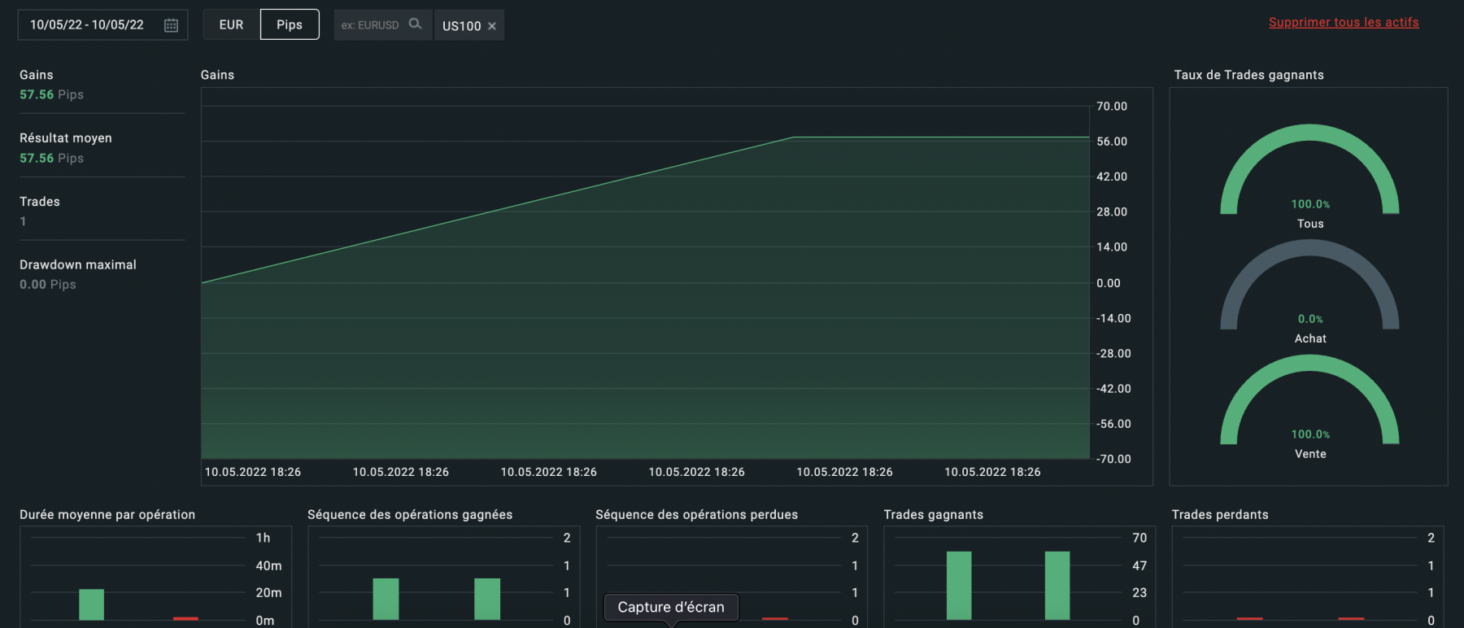The image size is (1464, 628).
Task: Click first bar in Séquence des opérations gagnées
Action: (x=386, y=599)
